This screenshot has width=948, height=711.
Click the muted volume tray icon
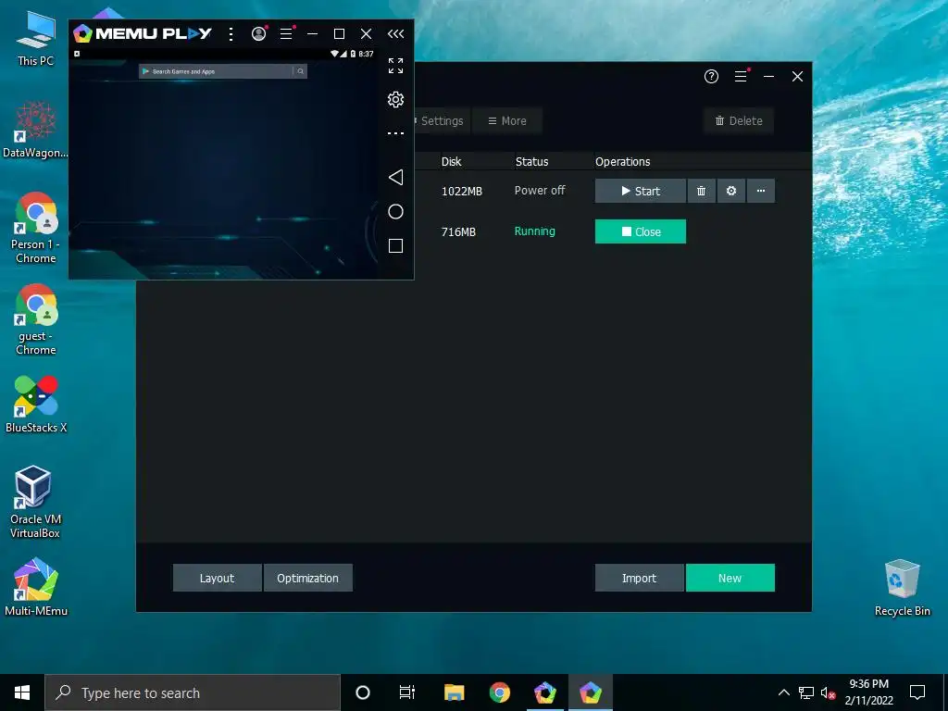[x=828, y=692]
